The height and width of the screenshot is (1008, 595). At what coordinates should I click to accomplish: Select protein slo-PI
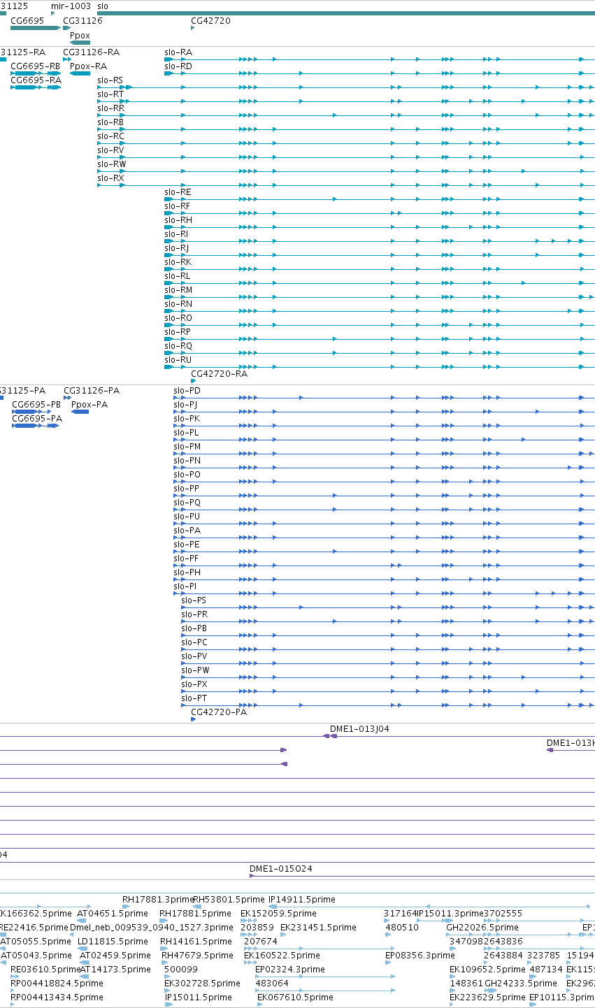point(185,586)
